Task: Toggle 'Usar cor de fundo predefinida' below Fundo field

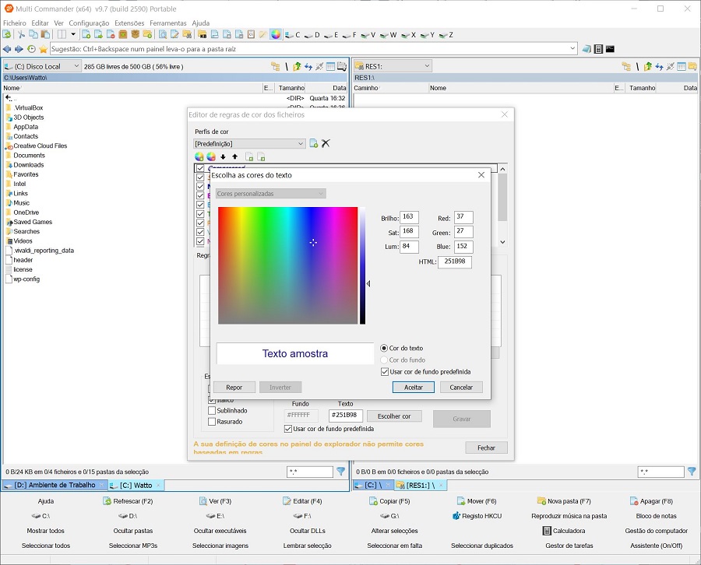Action: pyautogui.click(x=288, y=429)
